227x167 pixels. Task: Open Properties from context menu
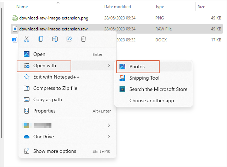[x=44, y=111]
